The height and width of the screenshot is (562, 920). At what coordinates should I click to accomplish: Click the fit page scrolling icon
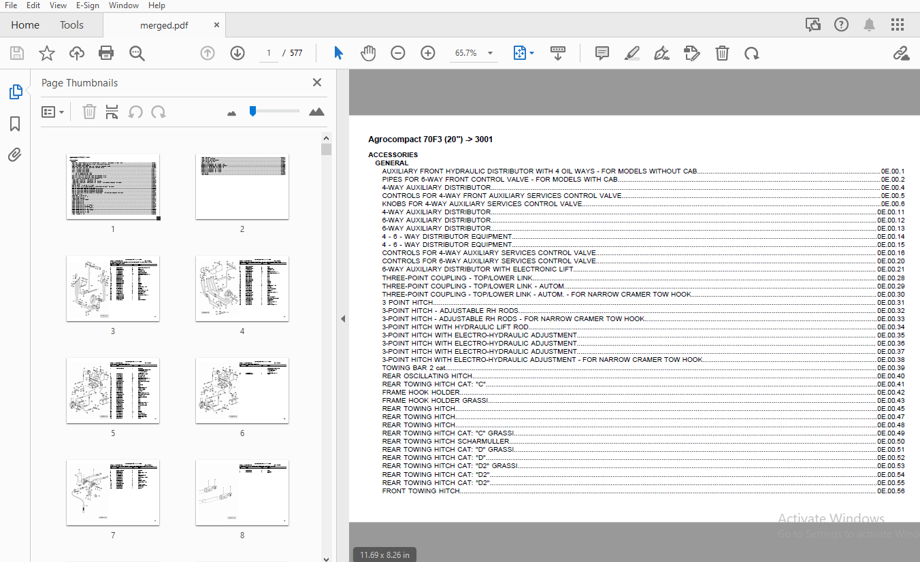coord(520,53)
